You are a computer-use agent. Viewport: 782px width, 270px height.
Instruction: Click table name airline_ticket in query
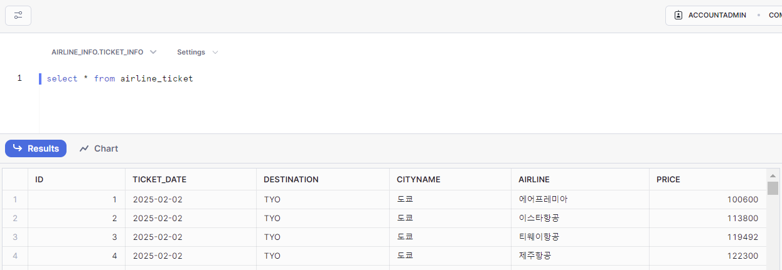pyautogui.click(x=157, y=79)
